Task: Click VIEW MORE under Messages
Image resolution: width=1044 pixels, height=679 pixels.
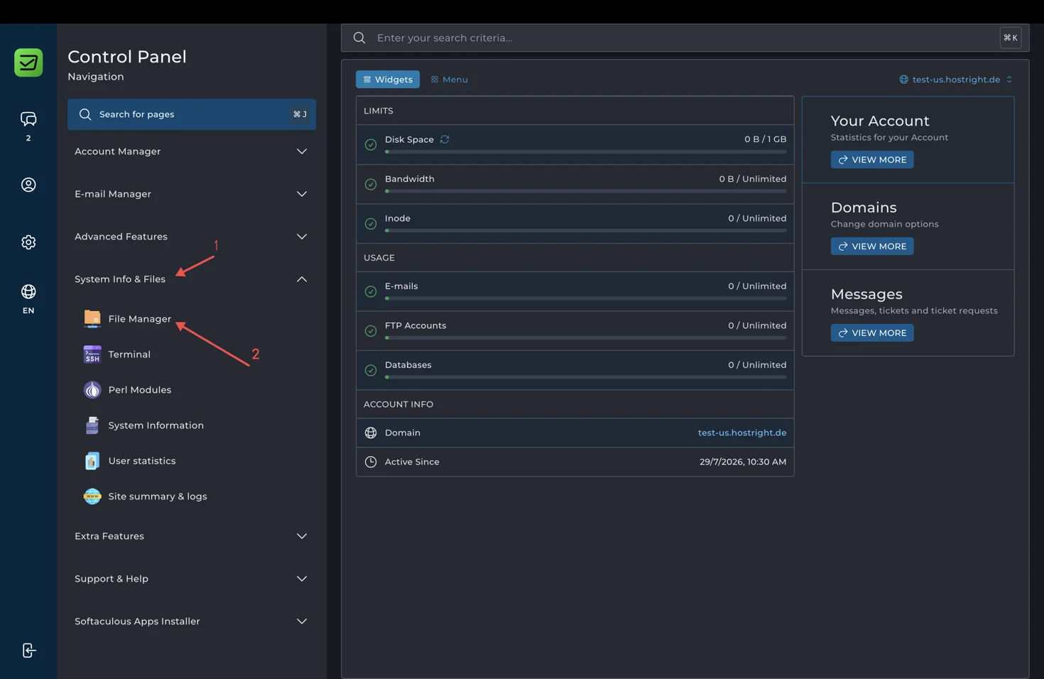Action: tap(872, 333)
